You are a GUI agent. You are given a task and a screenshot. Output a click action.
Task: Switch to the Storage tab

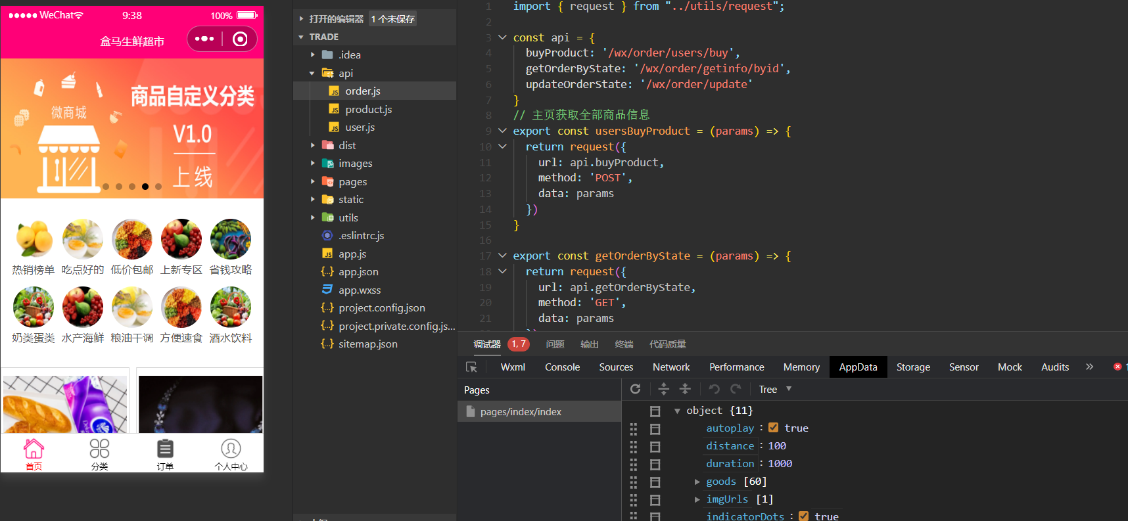pos(913,367)
